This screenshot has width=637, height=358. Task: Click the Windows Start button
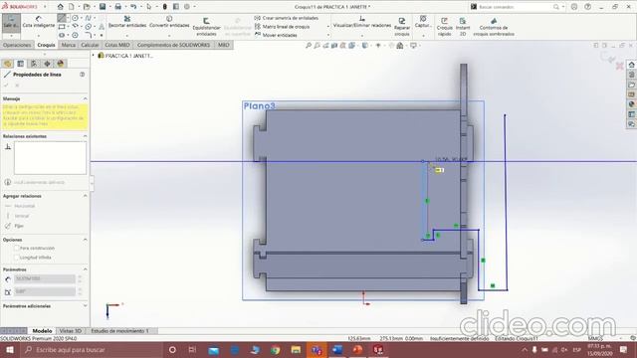coord(10,349)
